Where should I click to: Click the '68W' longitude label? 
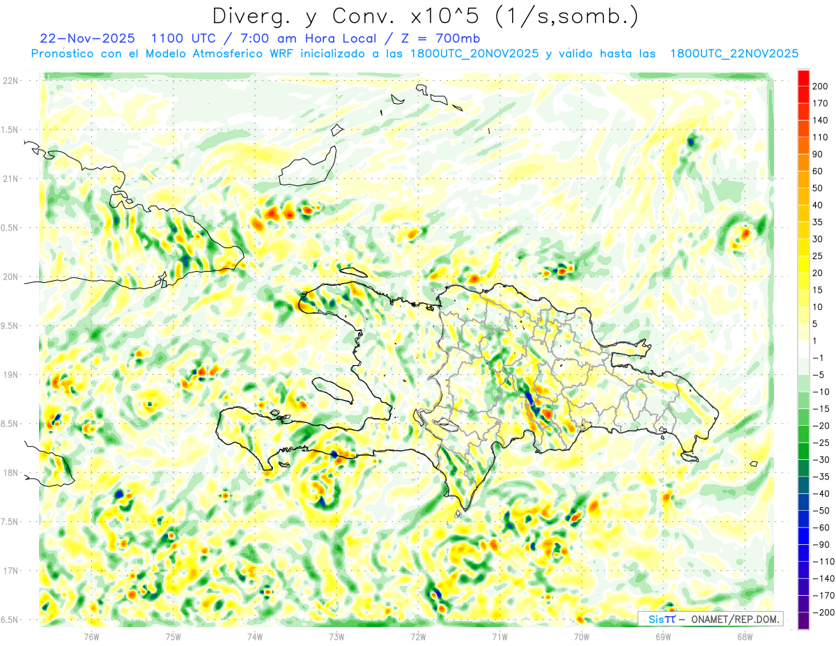[x=745, y=636]
